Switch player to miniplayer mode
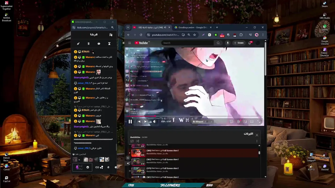Screen dimensions: 335x188 click(x=245, y=121)
